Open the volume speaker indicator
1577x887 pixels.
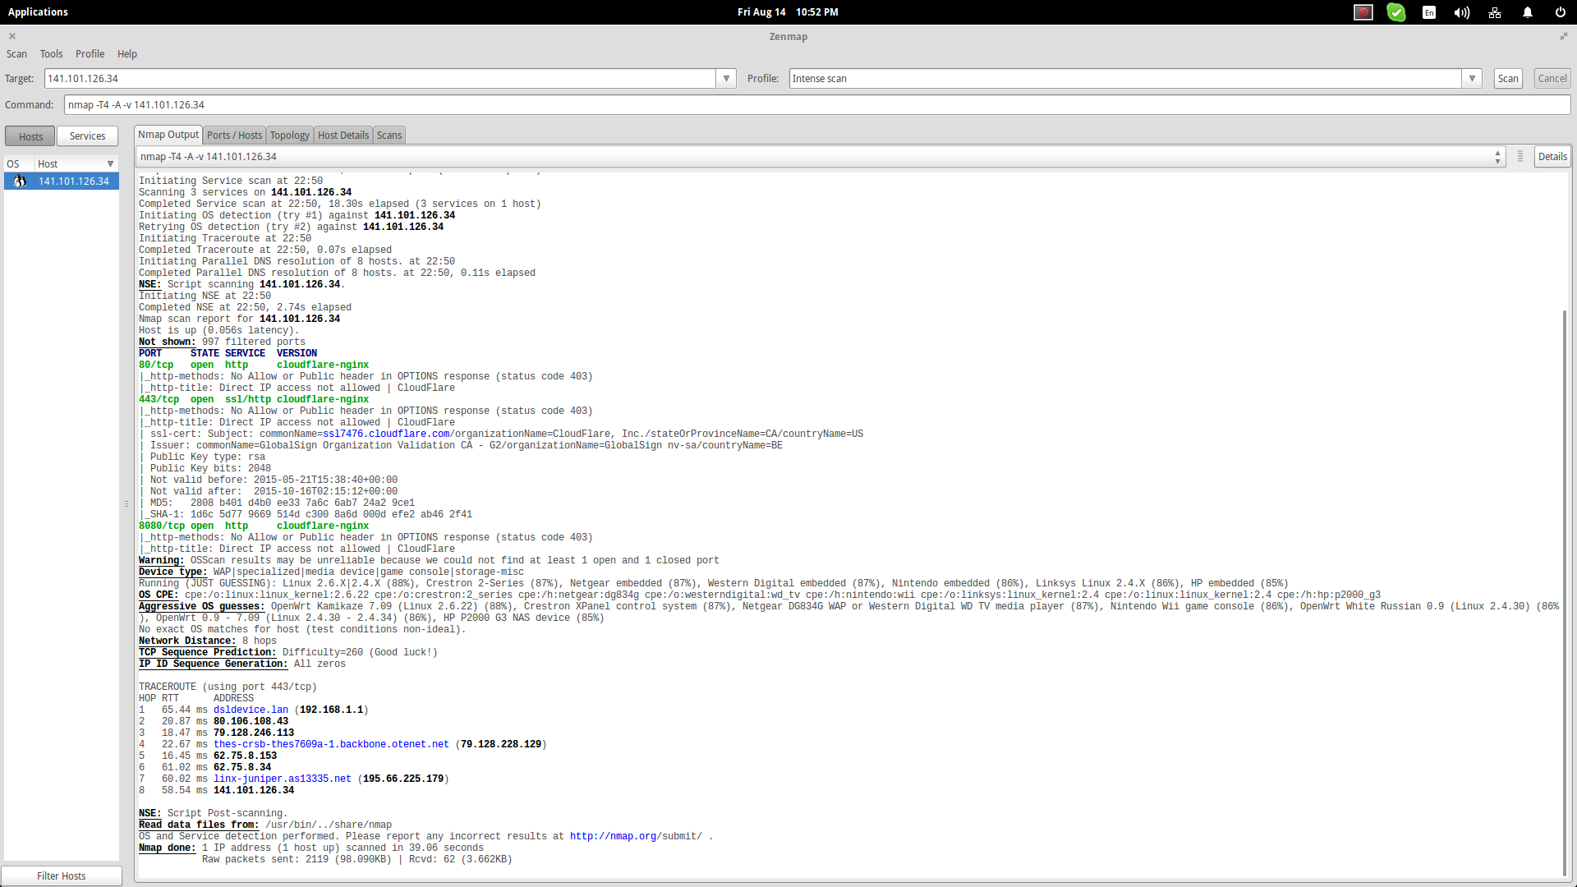1462,12
